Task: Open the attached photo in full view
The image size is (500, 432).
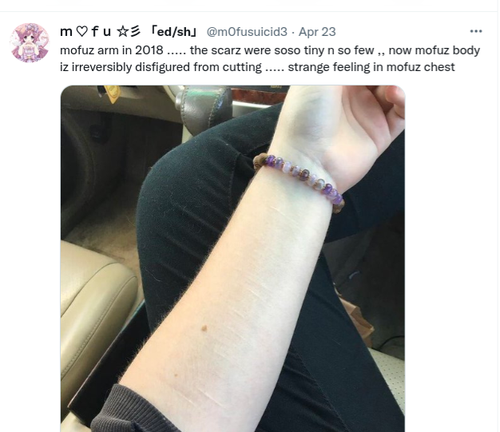Action: tap(232, 258)
